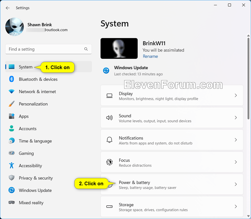
Task: Click the Notifications bell icon
Action: point(109,140)
